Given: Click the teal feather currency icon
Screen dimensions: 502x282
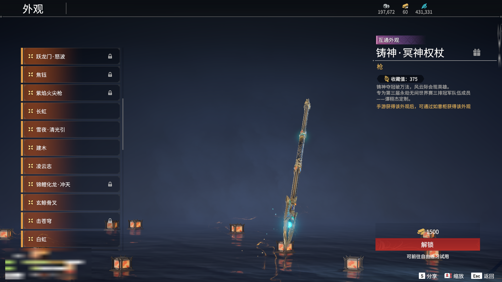Looking at the screenshot, I should pos(424,6).
